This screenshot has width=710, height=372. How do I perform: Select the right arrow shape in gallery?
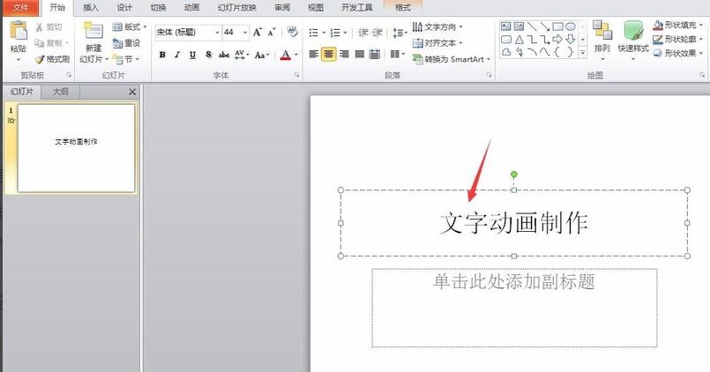(557, 40)
